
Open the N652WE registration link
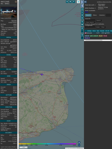[x=14, y=21]
